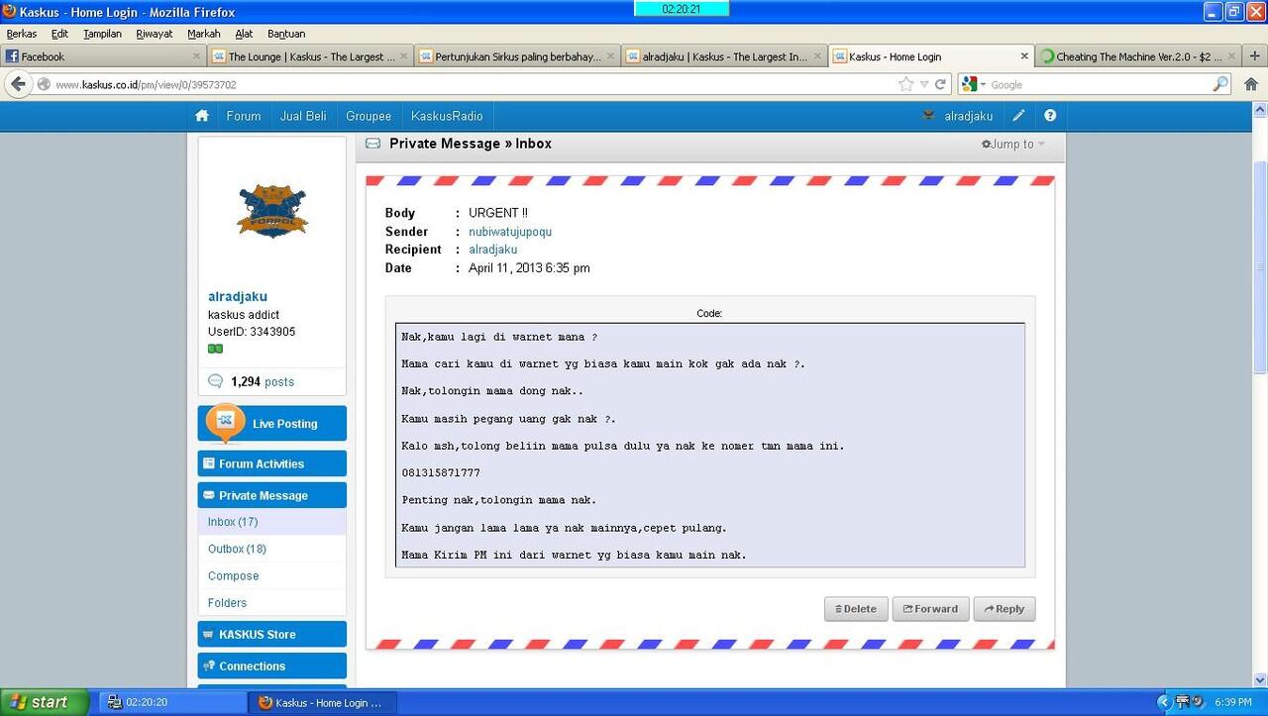
Task: Click Compose to write a message
Action: [x=234, y=575]
